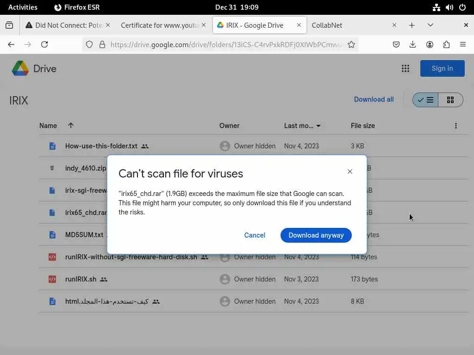
Task: Reload the current page
Action: [x=44, y=45]
